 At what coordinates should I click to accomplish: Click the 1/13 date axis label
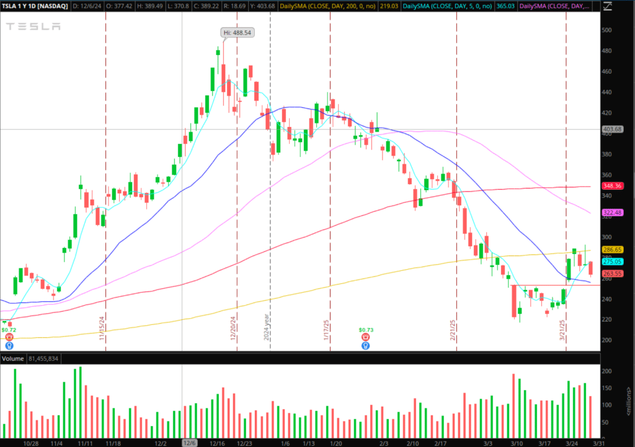(x=309, y=443)
